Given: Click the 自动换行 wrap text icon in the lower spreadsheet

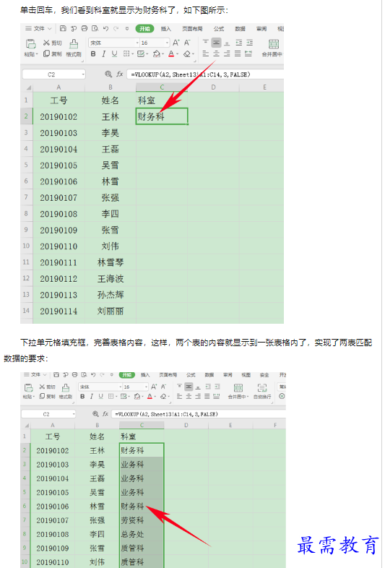Looking at the screenshot, I should pyautogui.click(x=262, y=387).
